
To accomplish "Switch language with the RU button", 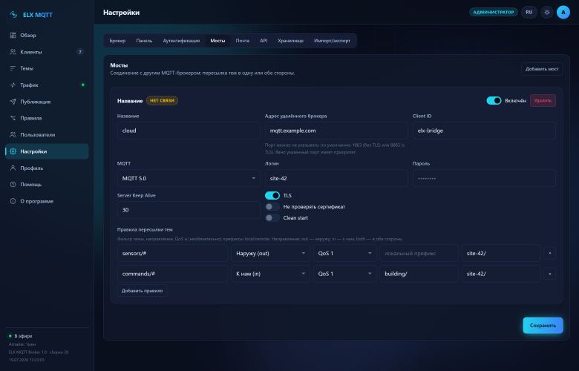I will 529,12.
